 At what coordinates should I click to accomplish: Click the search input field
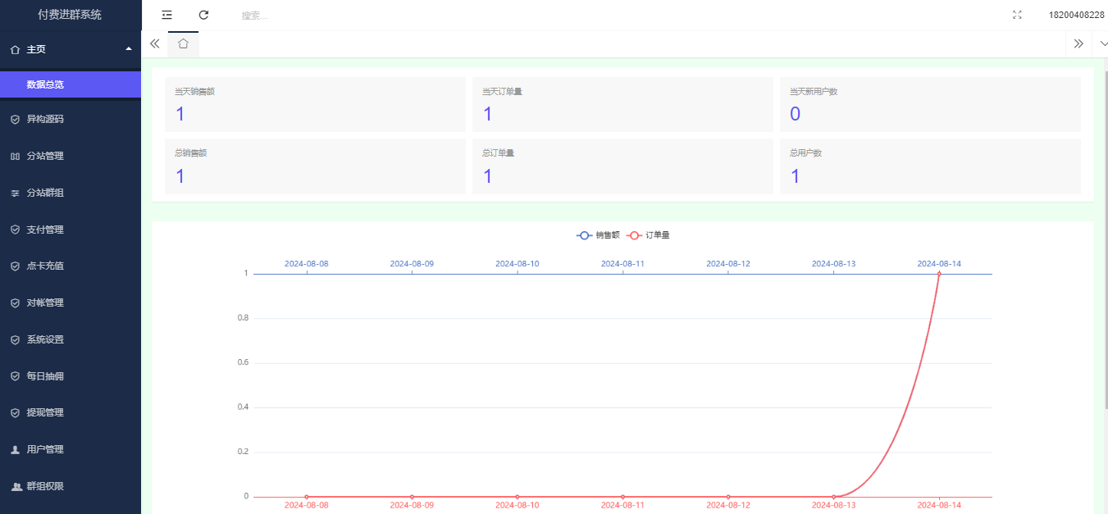coord(328,16)
